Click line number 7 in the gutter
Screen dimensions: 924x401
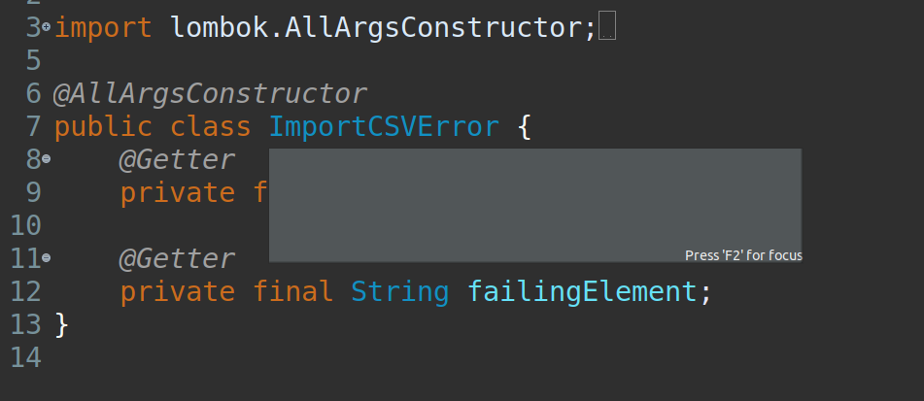coord(34,126)
